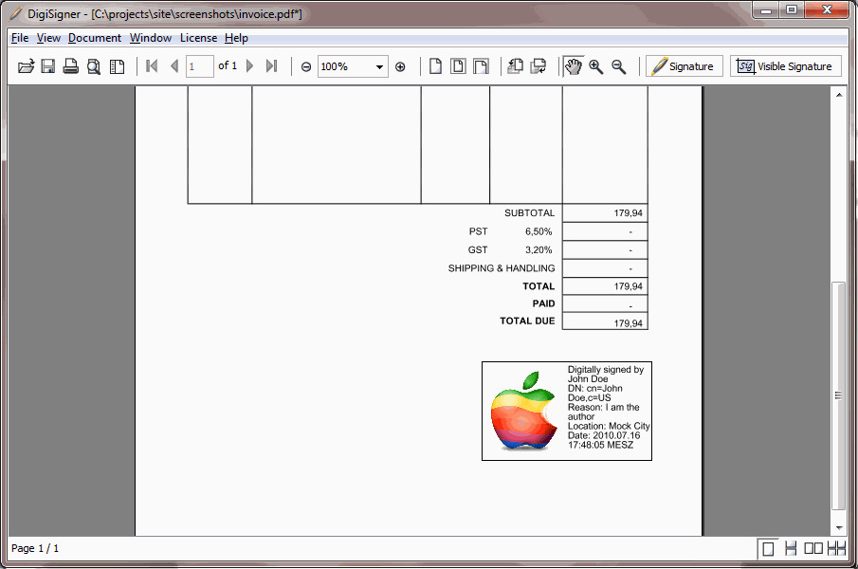Screen dimensions: 858x569
Task: Click the 'Digitally signed by John Doe' text
Action: click(x=605, y=375)
